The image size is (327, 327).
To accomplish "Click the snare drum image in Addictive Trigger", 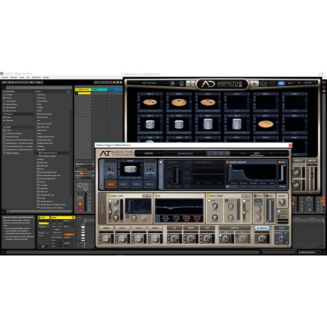I will tap(130, 169).
